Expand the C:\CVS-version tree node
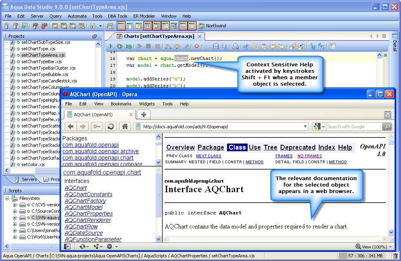 15,205
